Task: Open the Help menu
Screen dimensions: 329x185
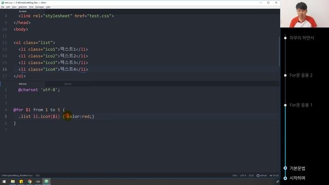Action: click(48, 7)
